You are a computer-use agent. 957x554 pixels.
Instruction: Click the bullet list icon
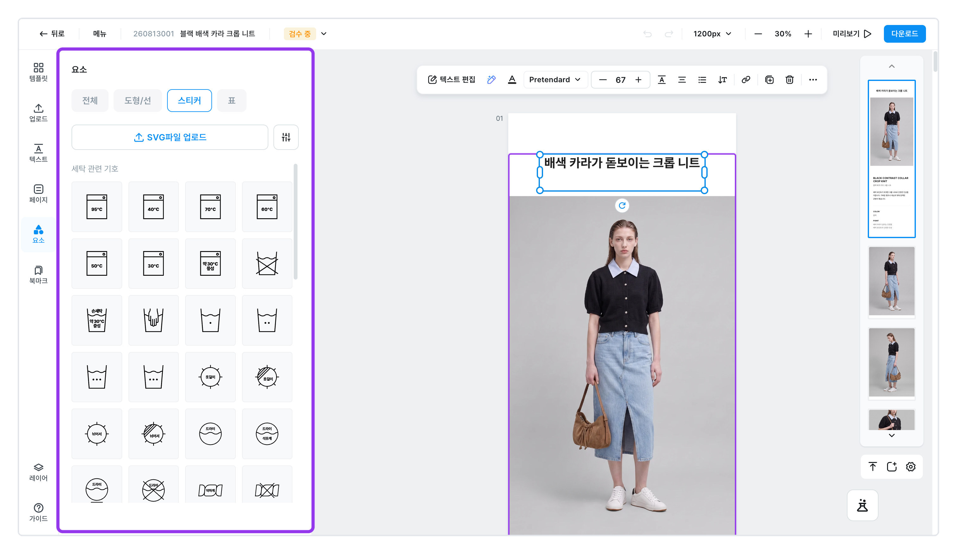point(702,80)
